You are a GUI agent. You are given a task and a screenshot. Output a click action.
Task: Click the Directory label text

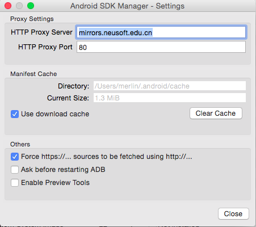coord(73,86)
